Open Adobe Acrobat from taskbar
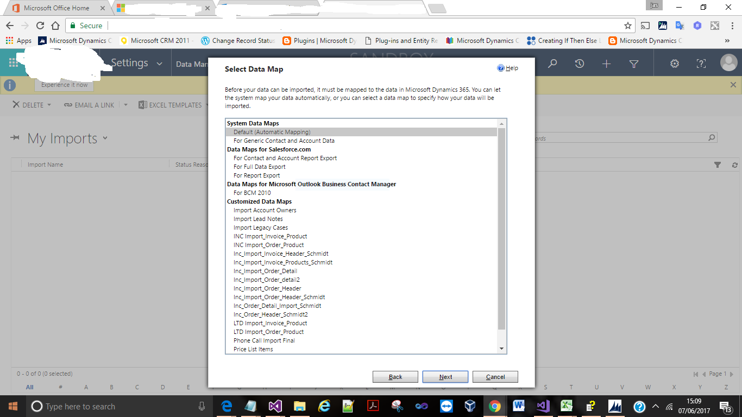Image resolution: width=742 pixels, height=417 pixels. point(373,406)
